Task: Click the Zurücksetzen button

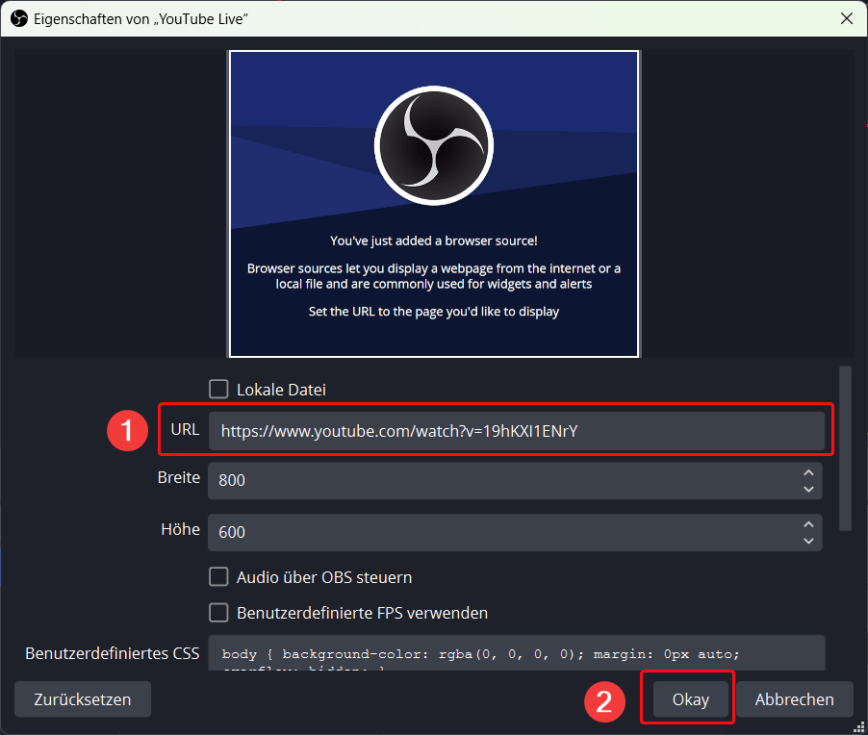Action: 83,699
